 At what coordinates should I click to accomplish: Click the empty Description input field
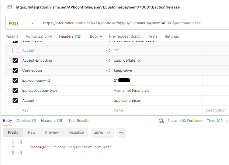pos(216,110)
